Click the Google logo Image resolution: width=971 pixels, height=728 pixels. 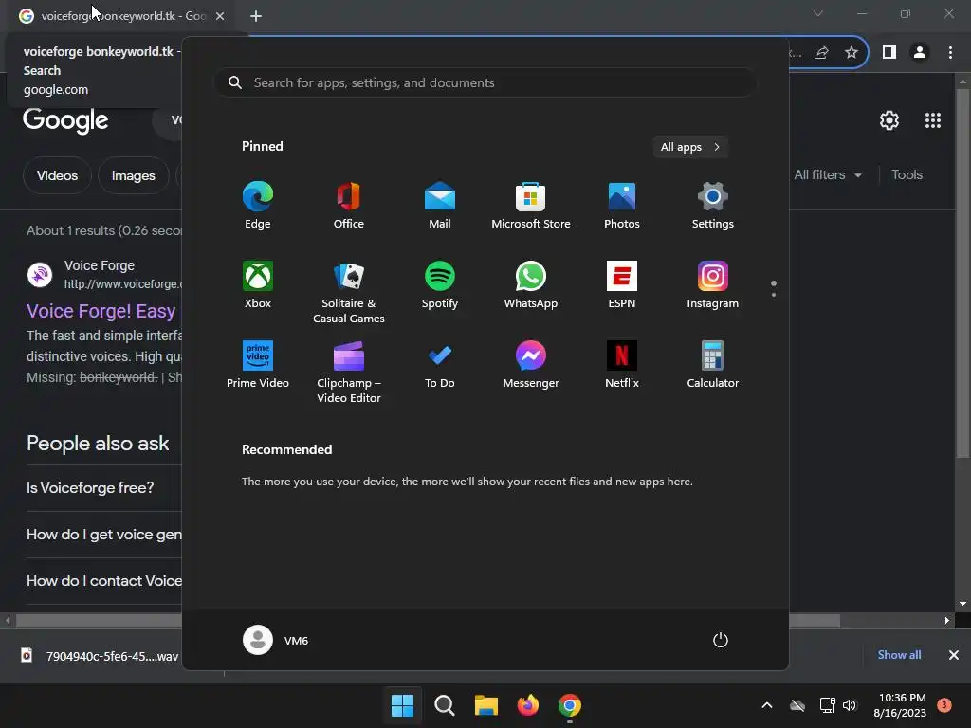tap(65, 120)
